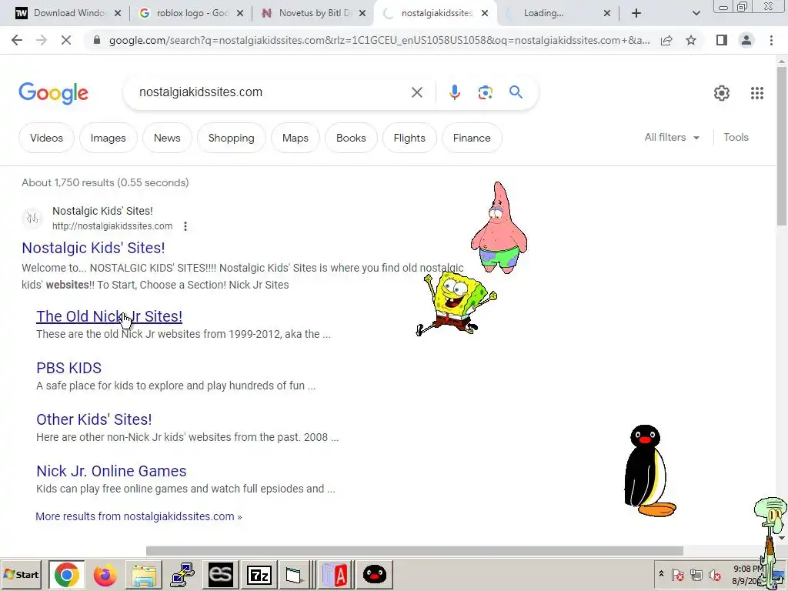
Task: Start voice search with the microphone icon
Action: 454,92
